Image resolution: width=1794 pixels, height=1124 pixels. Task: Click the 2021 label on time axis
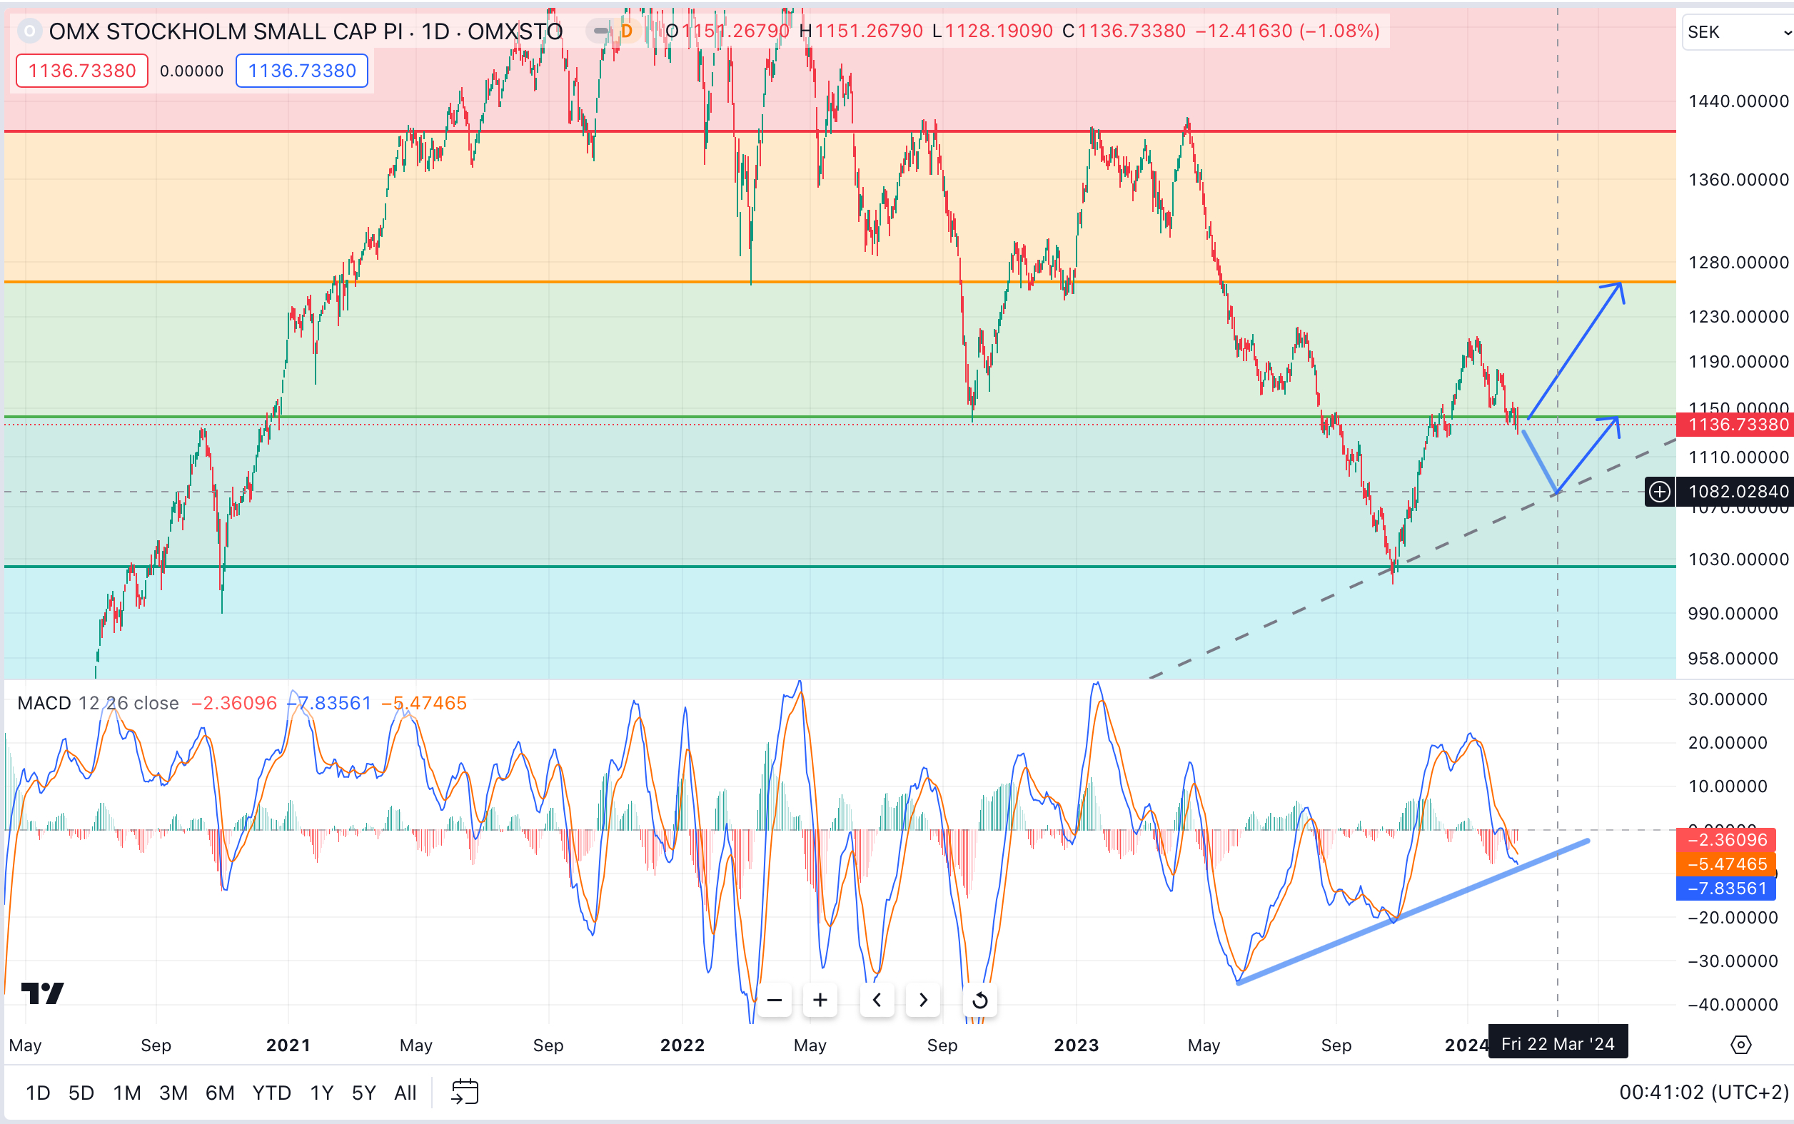pos(288,1045)
